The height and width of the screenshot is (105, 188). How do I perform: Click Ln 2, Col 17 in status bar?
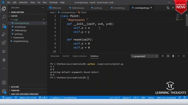pyautogui.click(x=115, y=98)
